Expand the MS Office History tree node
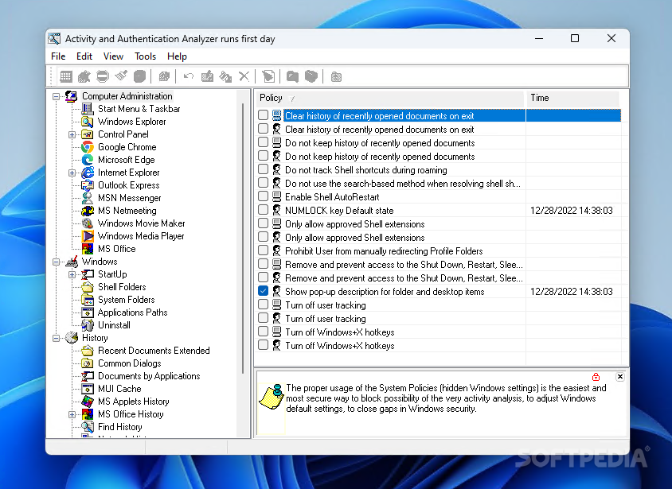The image size is (672, 489). [72, 414]
